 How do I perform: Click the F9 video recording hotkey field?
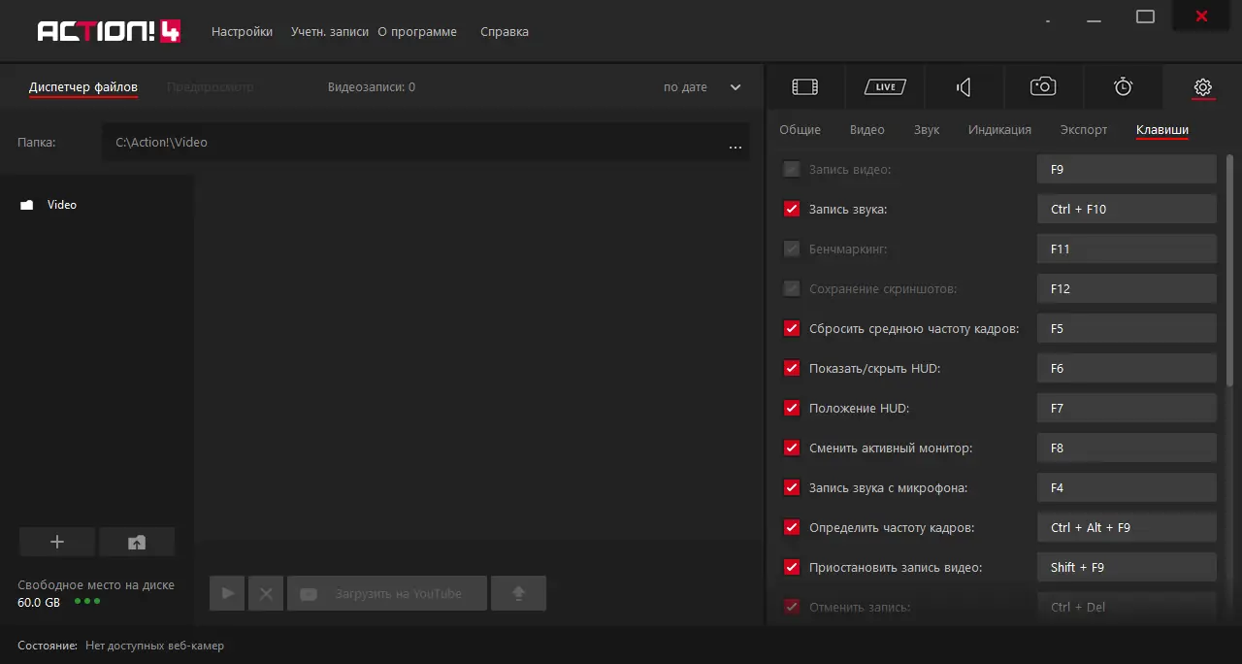tap(1127, 169)
